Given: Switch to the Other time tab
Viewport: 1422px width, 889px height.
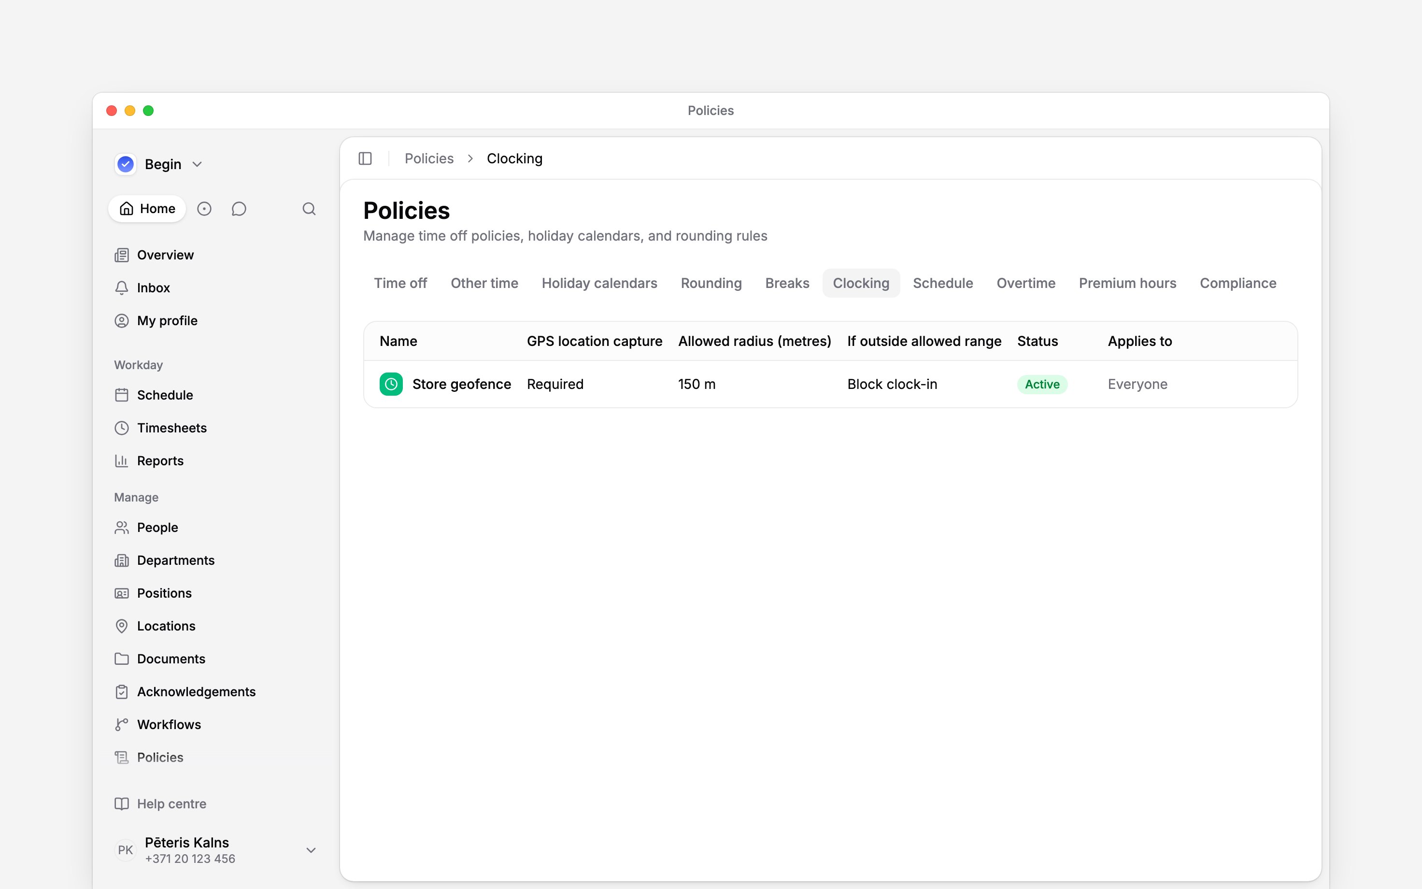Looking at the screenshot, I should click(484, 284).
